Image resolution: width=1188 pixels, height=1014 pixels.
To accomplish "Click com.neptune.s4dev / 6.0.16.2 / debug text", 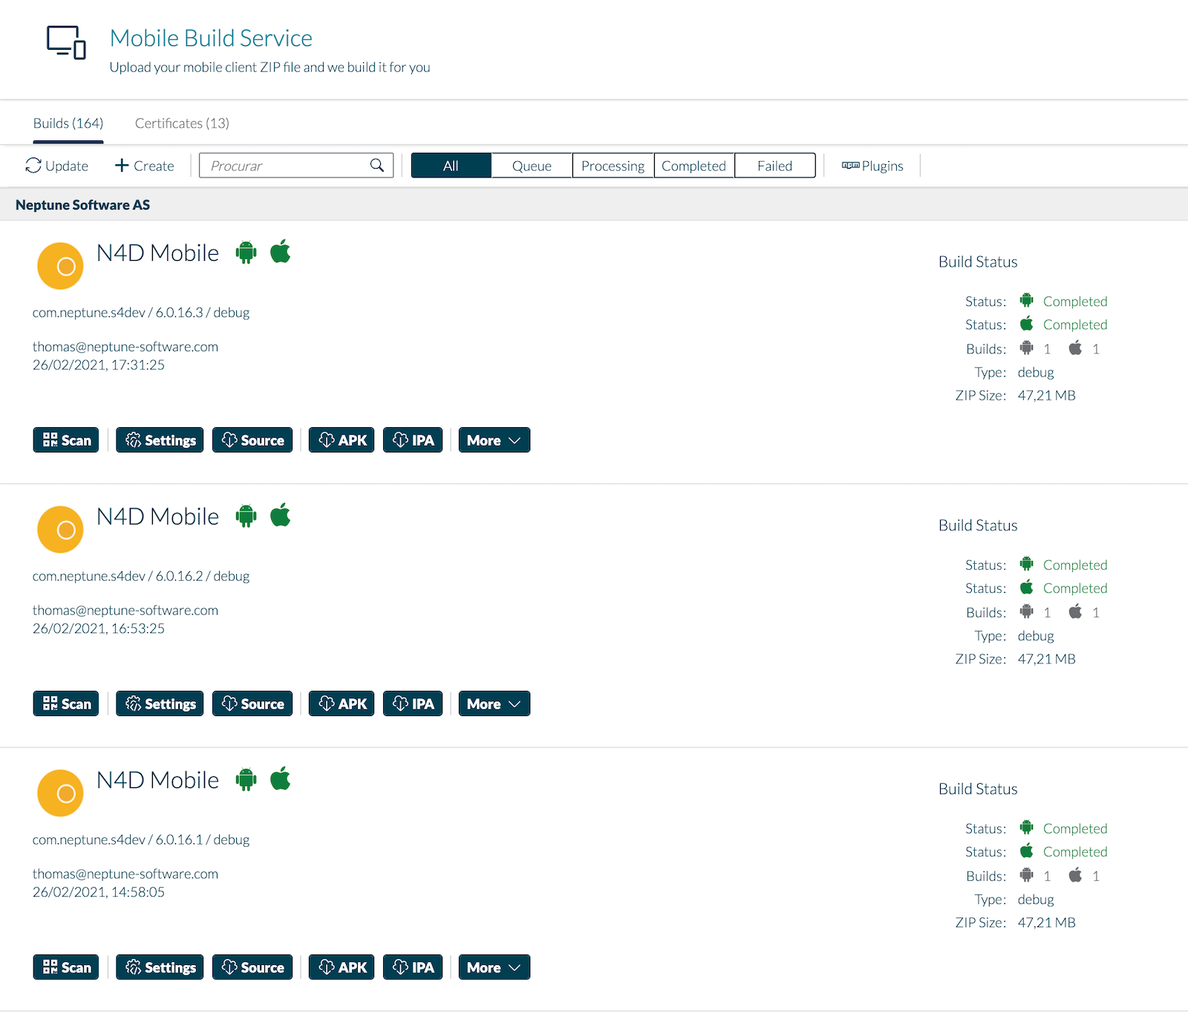I will (x=141, y=576).
